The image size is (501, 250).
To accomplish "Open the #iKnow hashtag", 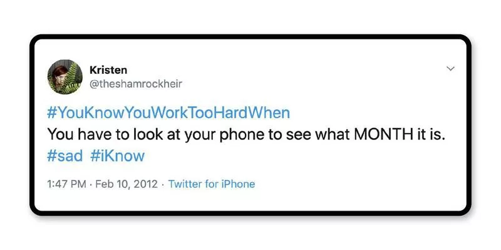I will coord(117,156).
